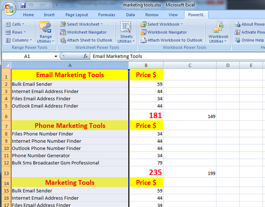Select the Formulas tab
This screenshot has height=207, width=265.
tap(107, 15)
